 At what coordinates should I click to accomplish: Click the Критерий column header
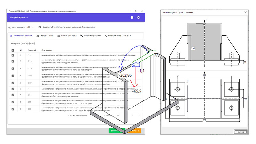[x=32, y=50]
